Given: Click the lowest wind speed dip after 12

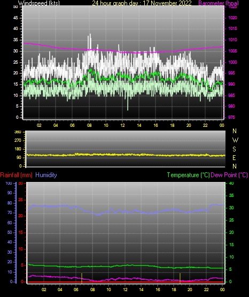Looking at the screenshot, I should tap(128, 109).
